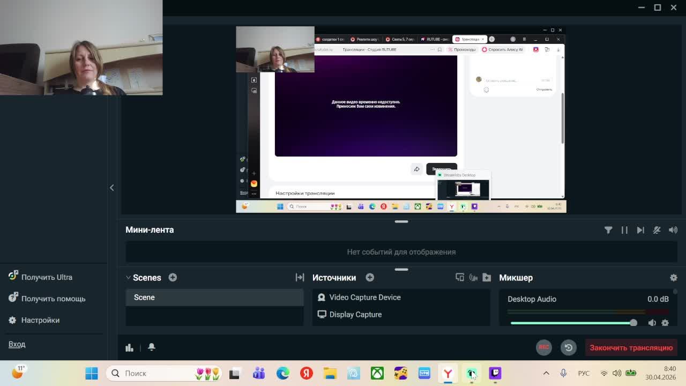Open Настройки in the sidebar
686x386 pixels.
pos(34,320)
